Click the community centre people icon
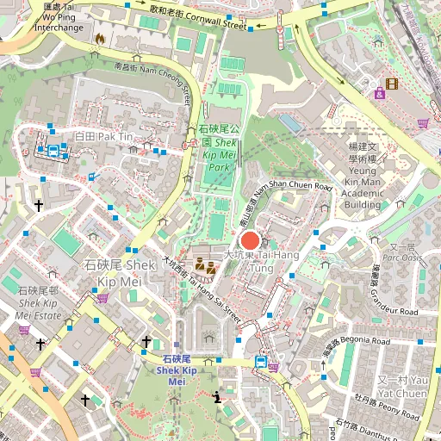The height and width of the screenshot is (441, 441). pos(206,265)
